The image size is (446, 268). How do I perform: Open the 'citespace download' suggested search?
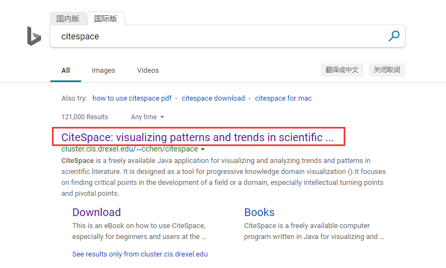[x=213, y=98]
